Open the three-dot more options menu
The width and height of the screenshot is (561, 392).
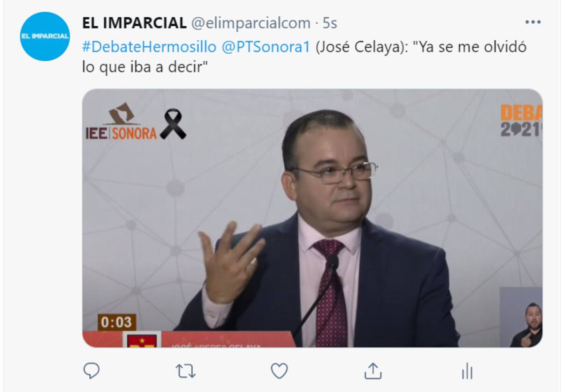point(532,22)
